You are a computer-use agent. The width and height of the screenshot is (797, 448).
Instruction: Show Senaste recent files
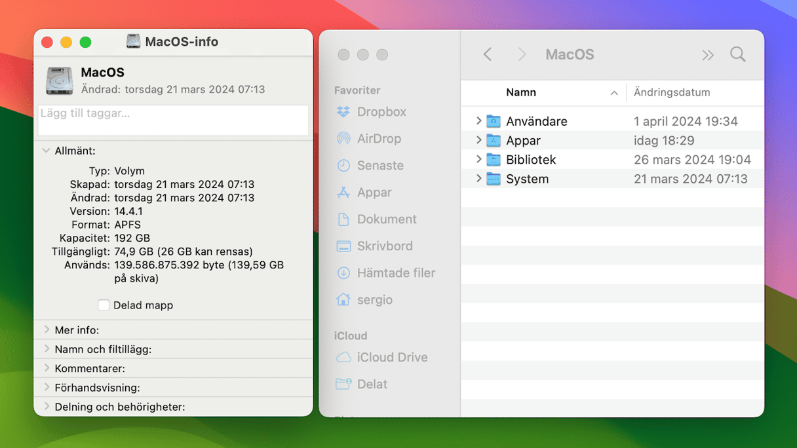coord(380,166)
